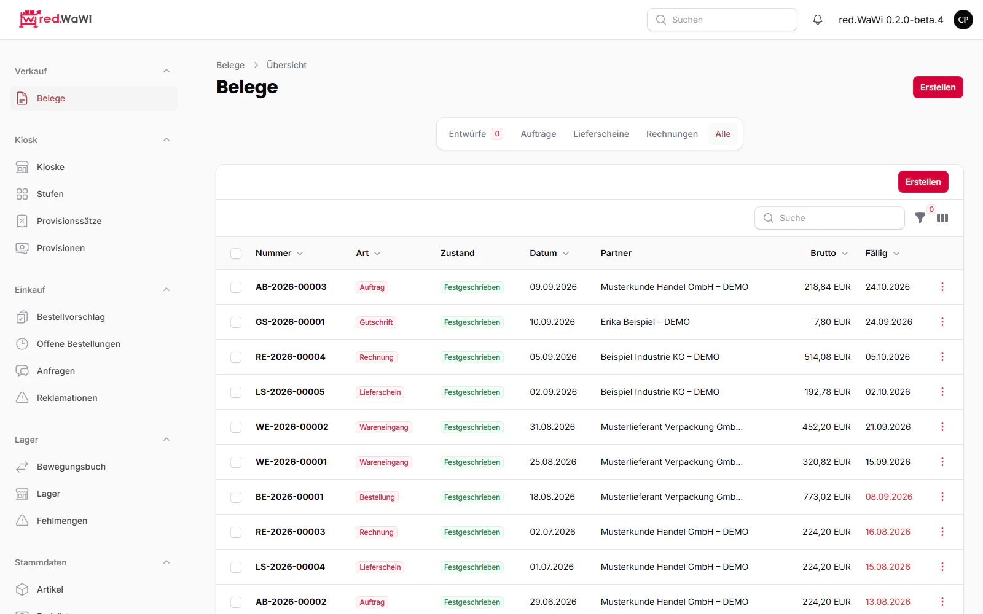Click the red.WaWi logo

coord(55,19)
